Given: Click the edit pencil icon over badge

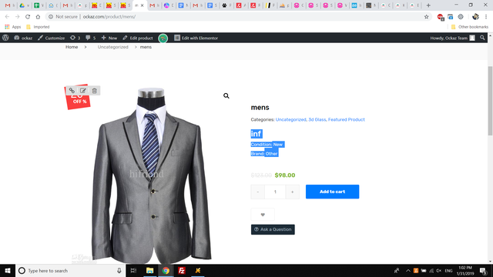Looking at the screenshot, I should (x=83, y=91).
